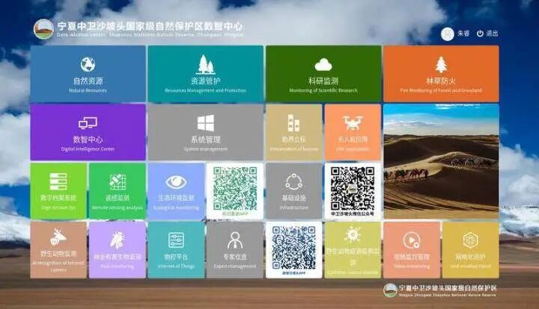Screen dimensions: 539x309
Task: Click the black 中卫沙坡头微信公众号 QR code
Action: (353, 191)
